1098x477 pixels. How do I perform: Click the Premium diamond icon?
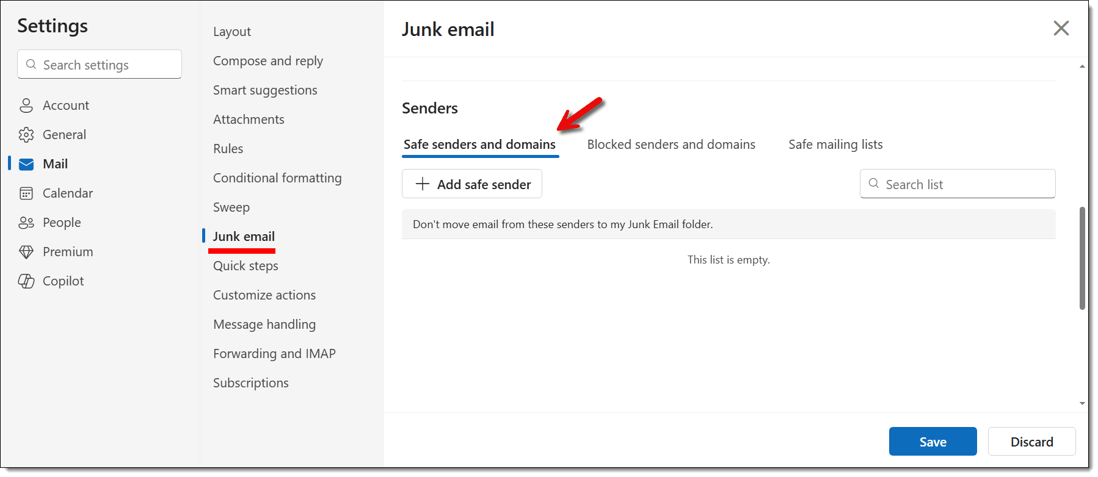[26, 252]
